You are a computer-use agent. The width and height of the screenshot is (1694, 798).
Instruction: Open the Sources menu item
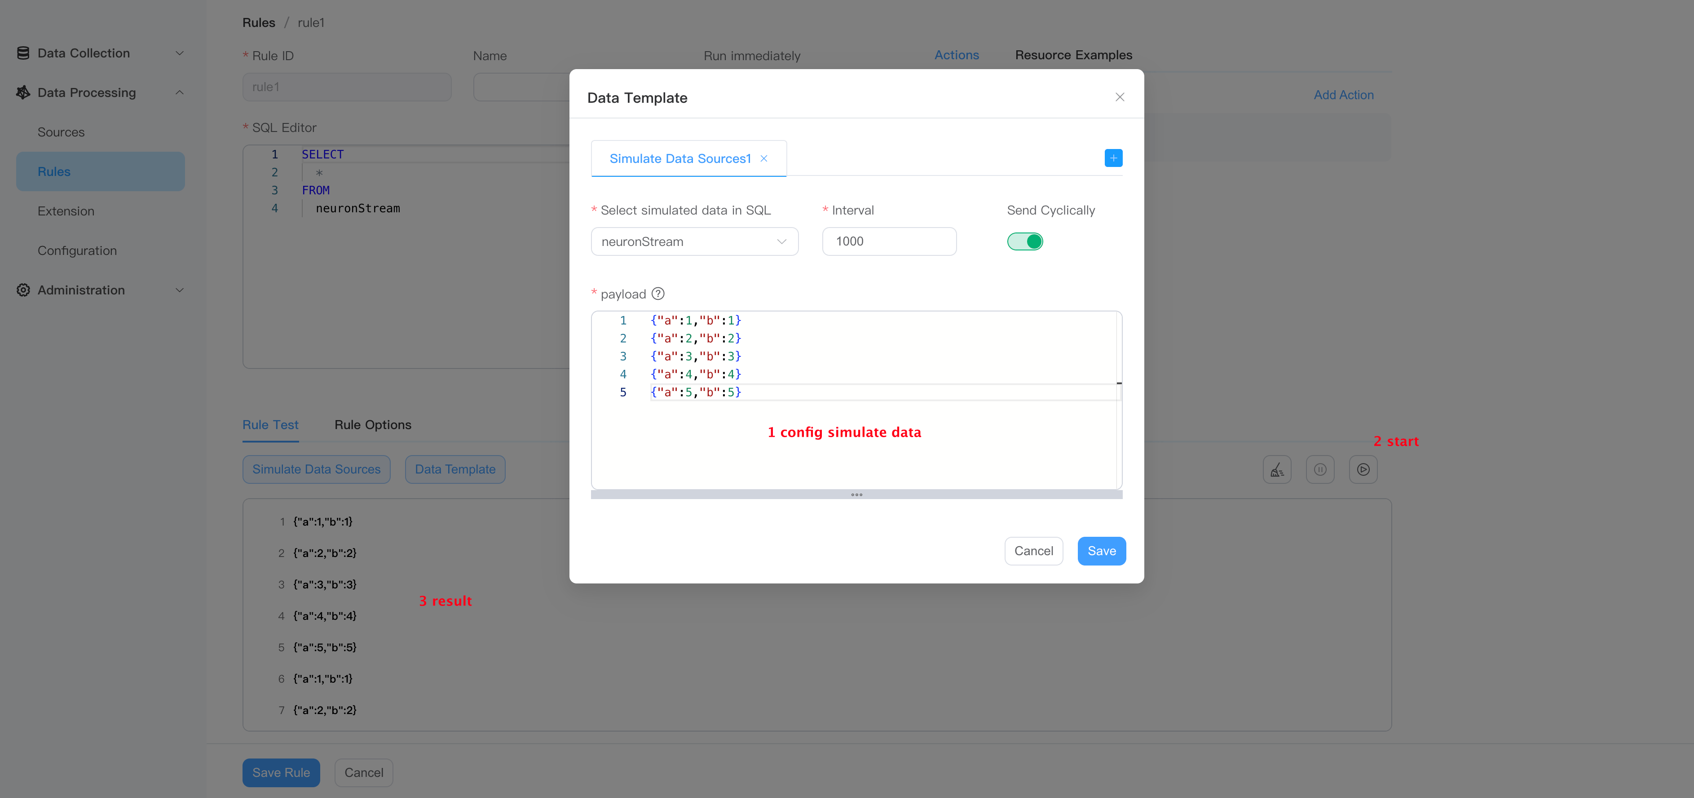[61, 132]
